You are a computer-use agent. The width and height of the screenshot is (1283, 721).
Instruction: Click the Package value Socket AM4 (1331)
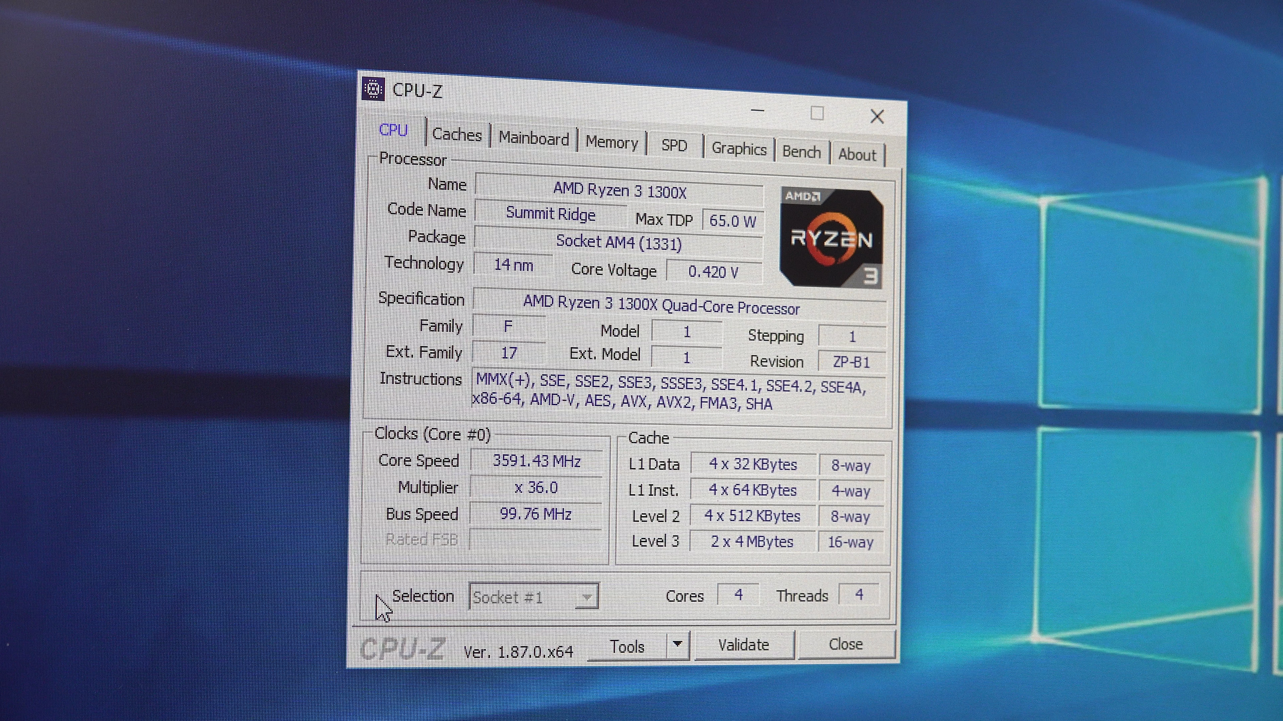[x=618, y=243]
